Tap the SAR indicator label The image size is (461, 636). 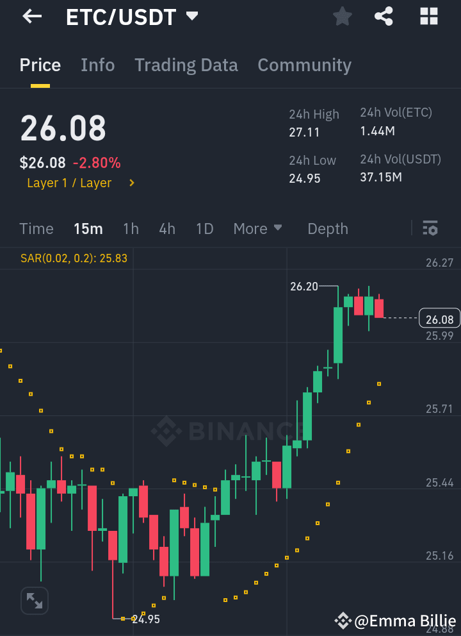pyautogui.click(x=74, y=258)
